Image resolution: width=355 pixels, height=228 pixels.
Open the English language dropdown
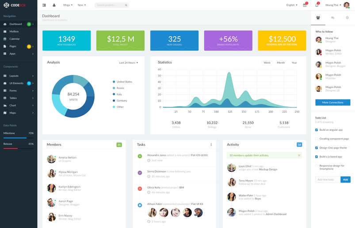pos(292,5)
